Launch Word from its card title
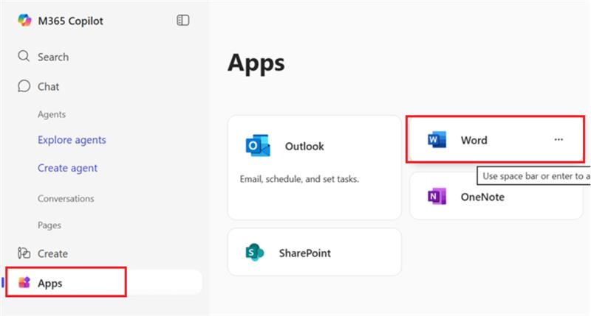This screenshot has height=316, width=591. (474, 140)
